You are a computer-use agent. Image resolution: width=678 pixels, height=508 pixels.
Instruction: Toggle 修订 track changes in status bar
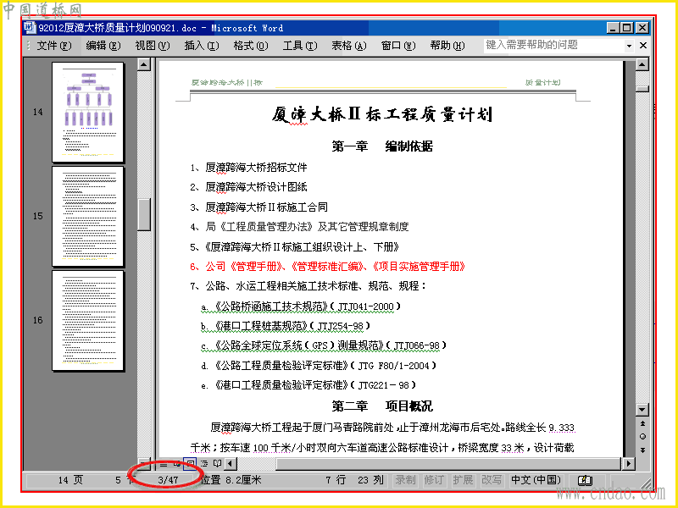click(434, 480)
